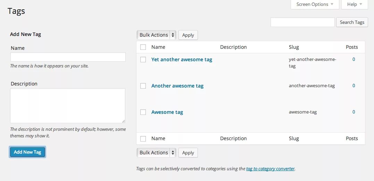This screenshot has height=181, width=374.
Task: Open posts count for Another awesome tag
Action: 354,85
